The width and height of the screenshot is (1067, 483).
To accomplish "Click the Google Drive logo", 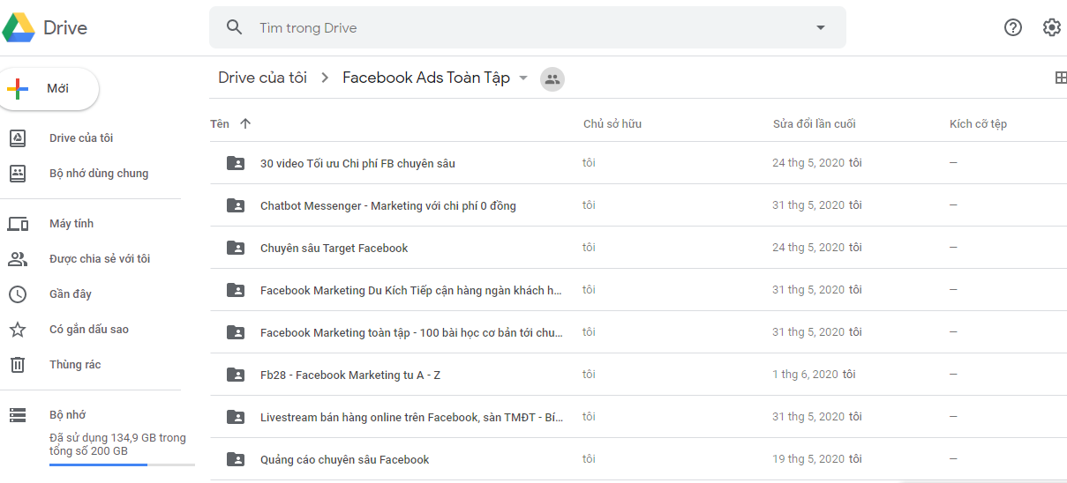I will coord(44,27).
